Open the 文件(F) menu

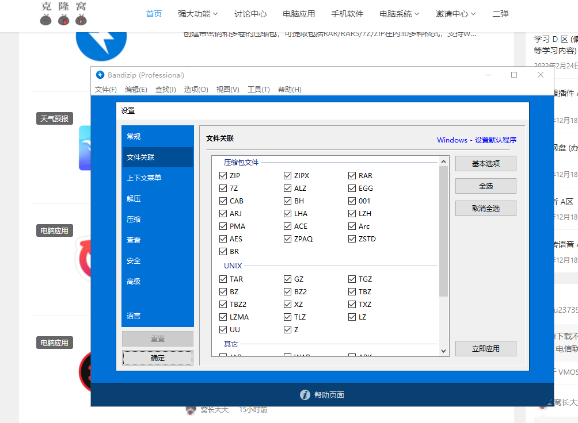click(x=106, y=90)
